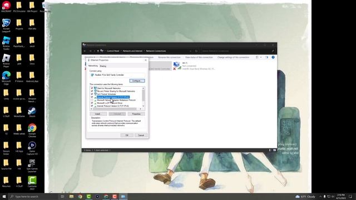Open the view options dropdown arrow
Screen dimensions: 356x200
pyautogui.click(x=261, y=57)
